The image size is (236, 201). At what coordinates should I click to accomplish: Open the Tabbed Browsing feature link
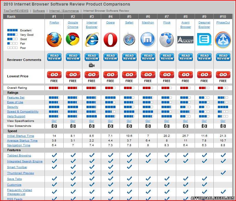coord(19,156)
